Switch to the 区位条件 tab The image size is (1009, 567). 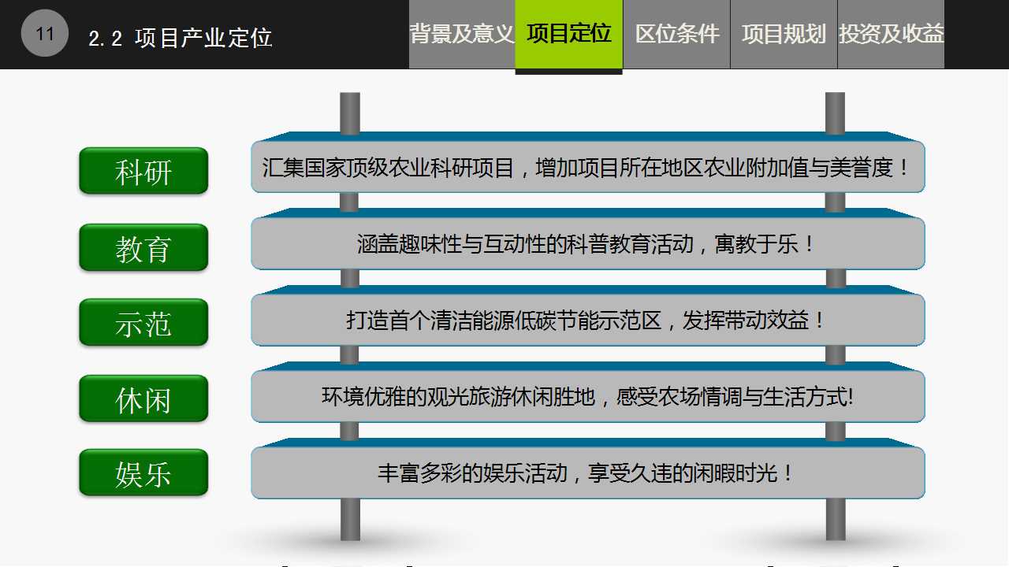pyautogui.click(x=677, y=34)
